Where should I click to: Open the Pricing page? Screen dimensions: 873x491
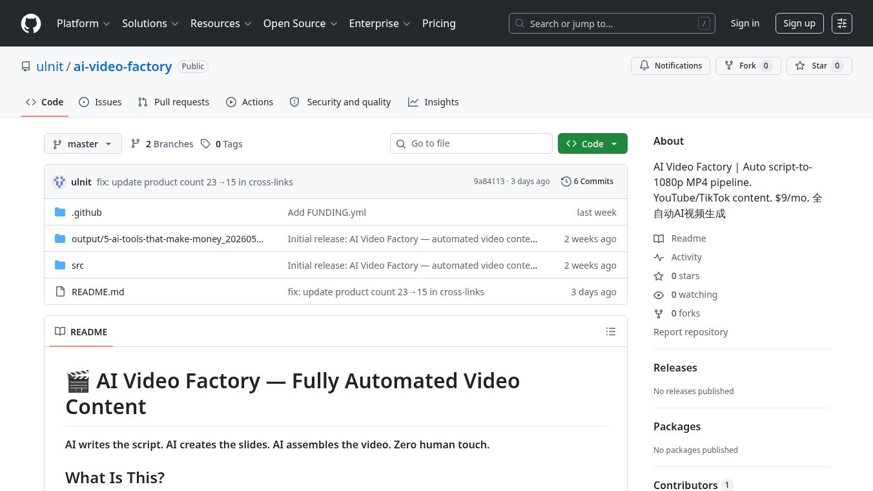tap(439, 23)
